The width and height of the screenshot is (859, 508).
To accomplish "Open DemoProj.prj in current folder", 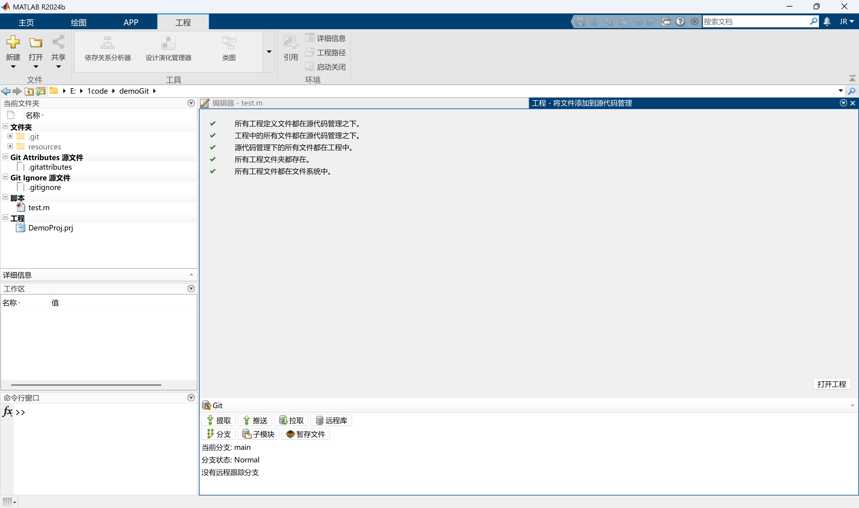I will click(50, 228).
